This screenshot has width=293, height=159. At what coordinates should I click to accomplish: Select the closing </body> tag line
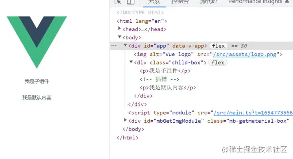click(x=133, y=129)
